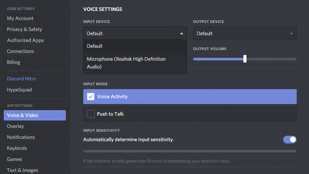Screen dimensions: 309x174
Task: Click the Discord Nitro link
Action: 21,79
